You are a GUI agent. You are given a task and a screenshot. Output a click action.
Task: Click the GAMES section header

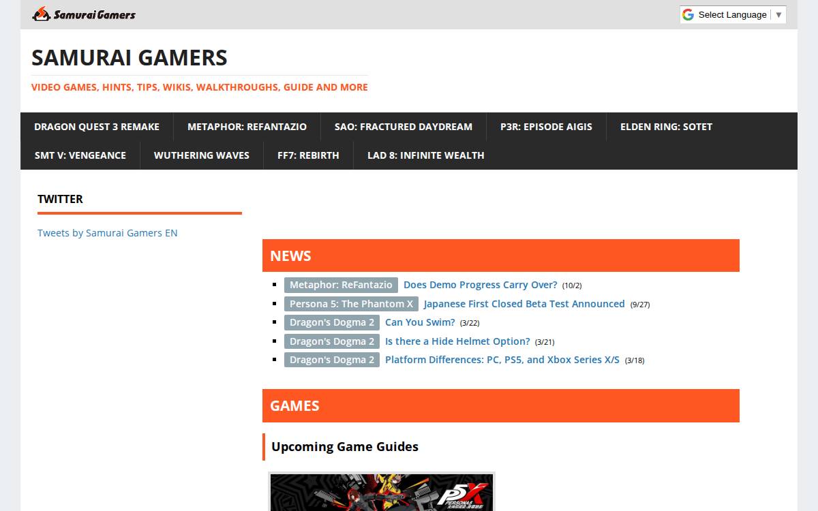(501, 406)
